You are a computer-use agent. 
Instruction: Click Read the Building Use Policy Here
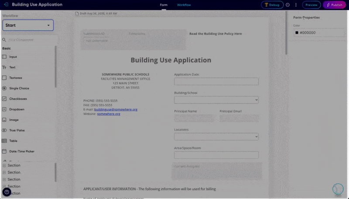(x=216, y=34)
